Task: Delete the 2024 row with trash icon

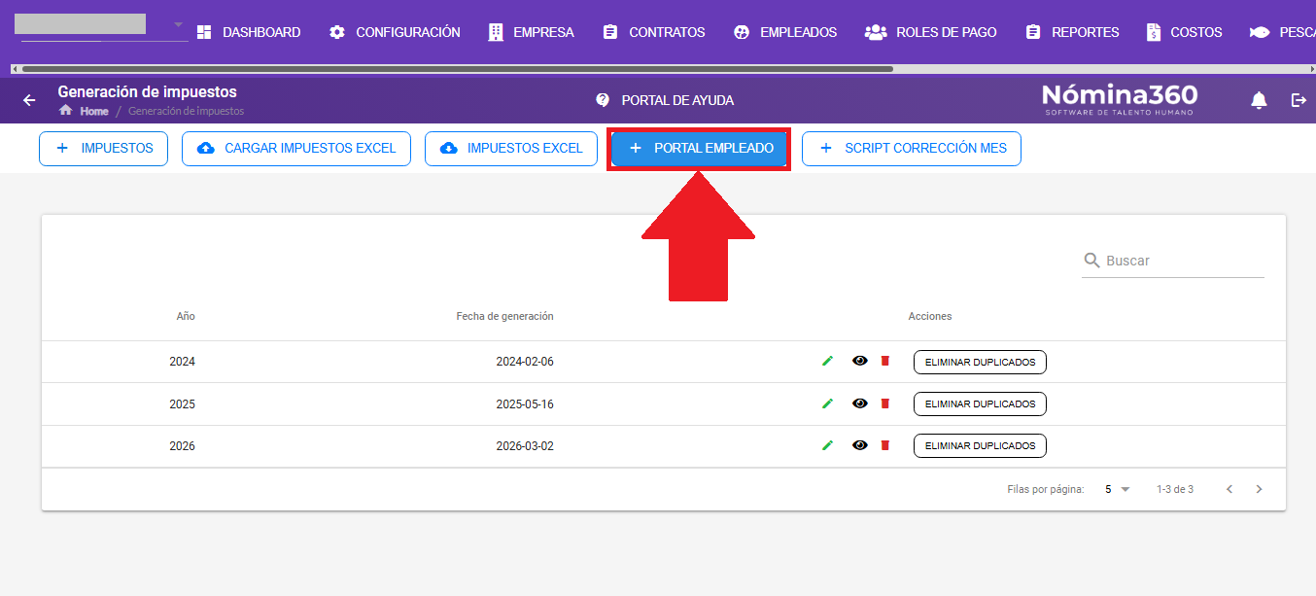Action: tap(884, 361)
